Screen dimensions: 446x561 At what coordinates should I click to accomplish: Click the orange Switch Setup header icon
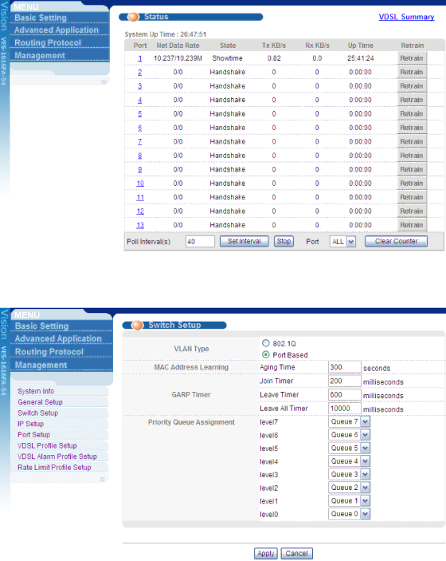137,326
